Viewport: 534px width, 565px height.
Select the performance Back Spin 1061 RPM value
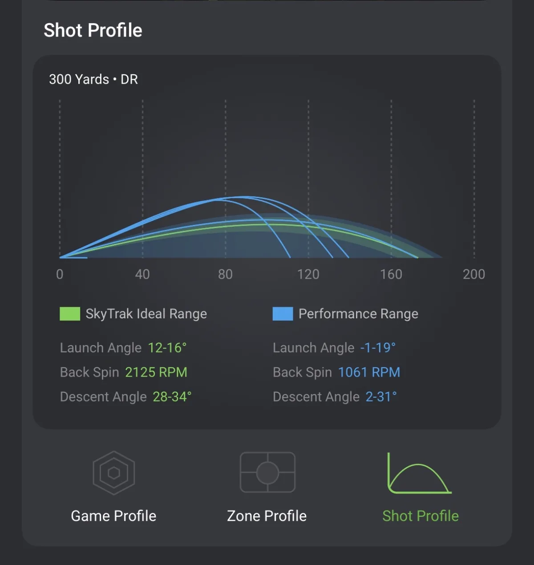[x=369, y=372]
